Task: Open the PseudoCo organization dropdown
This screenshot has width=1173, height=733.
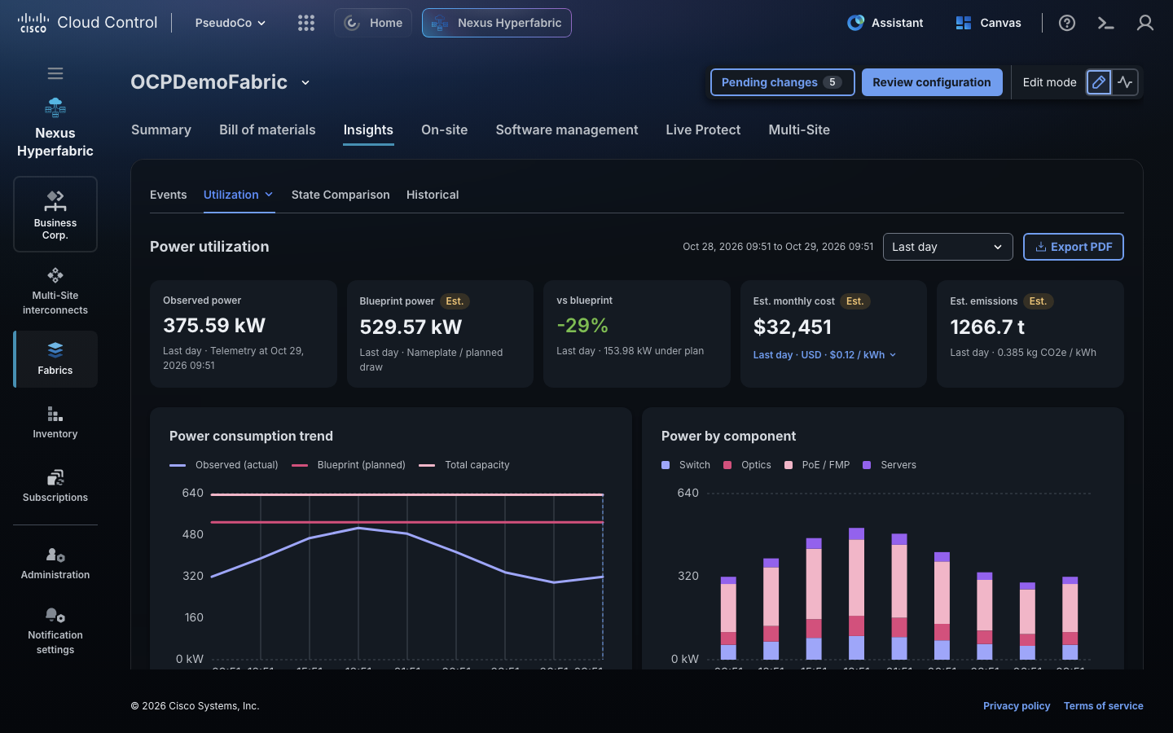Action: [231, 23]
